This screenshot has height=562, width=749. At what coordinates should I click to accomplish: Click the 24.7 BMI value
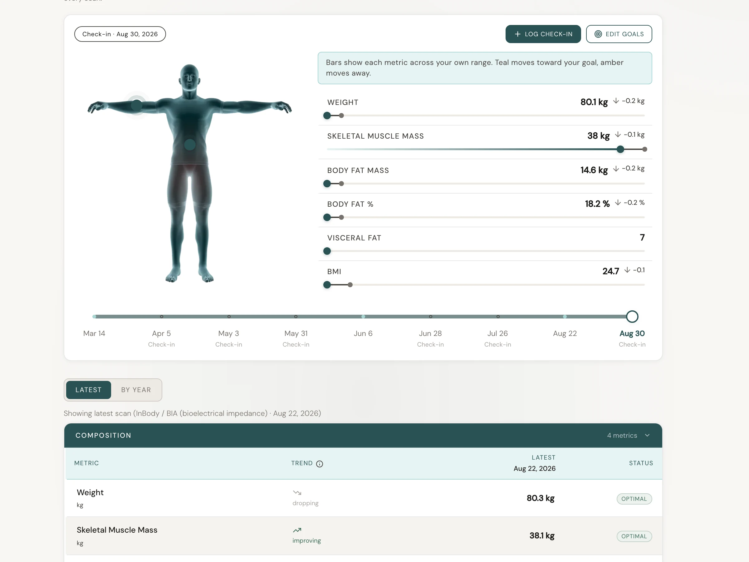click(610, 271)
